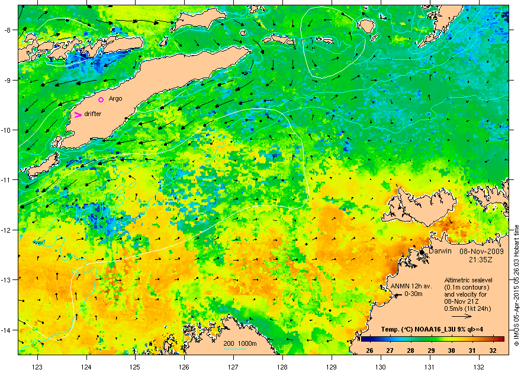Click longitude axis label 128
Image resolution: width=521 pixels, height=373 pixels.
tap(282, 367)
